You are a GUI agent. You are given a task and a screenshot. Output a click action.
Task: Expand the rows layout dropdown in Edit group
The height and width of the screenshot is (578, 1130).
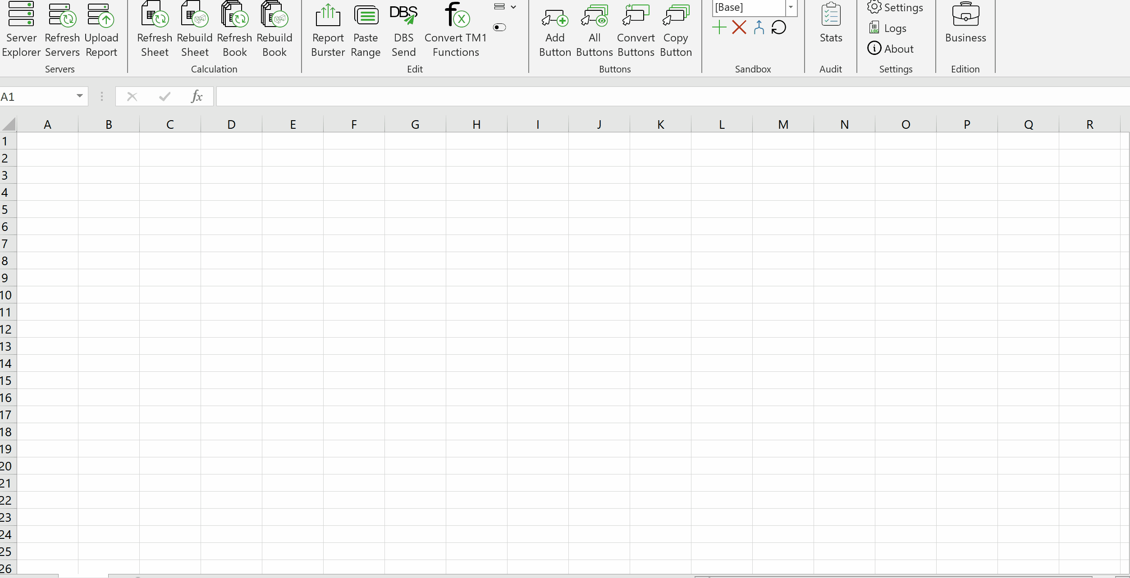pos(513,7)
